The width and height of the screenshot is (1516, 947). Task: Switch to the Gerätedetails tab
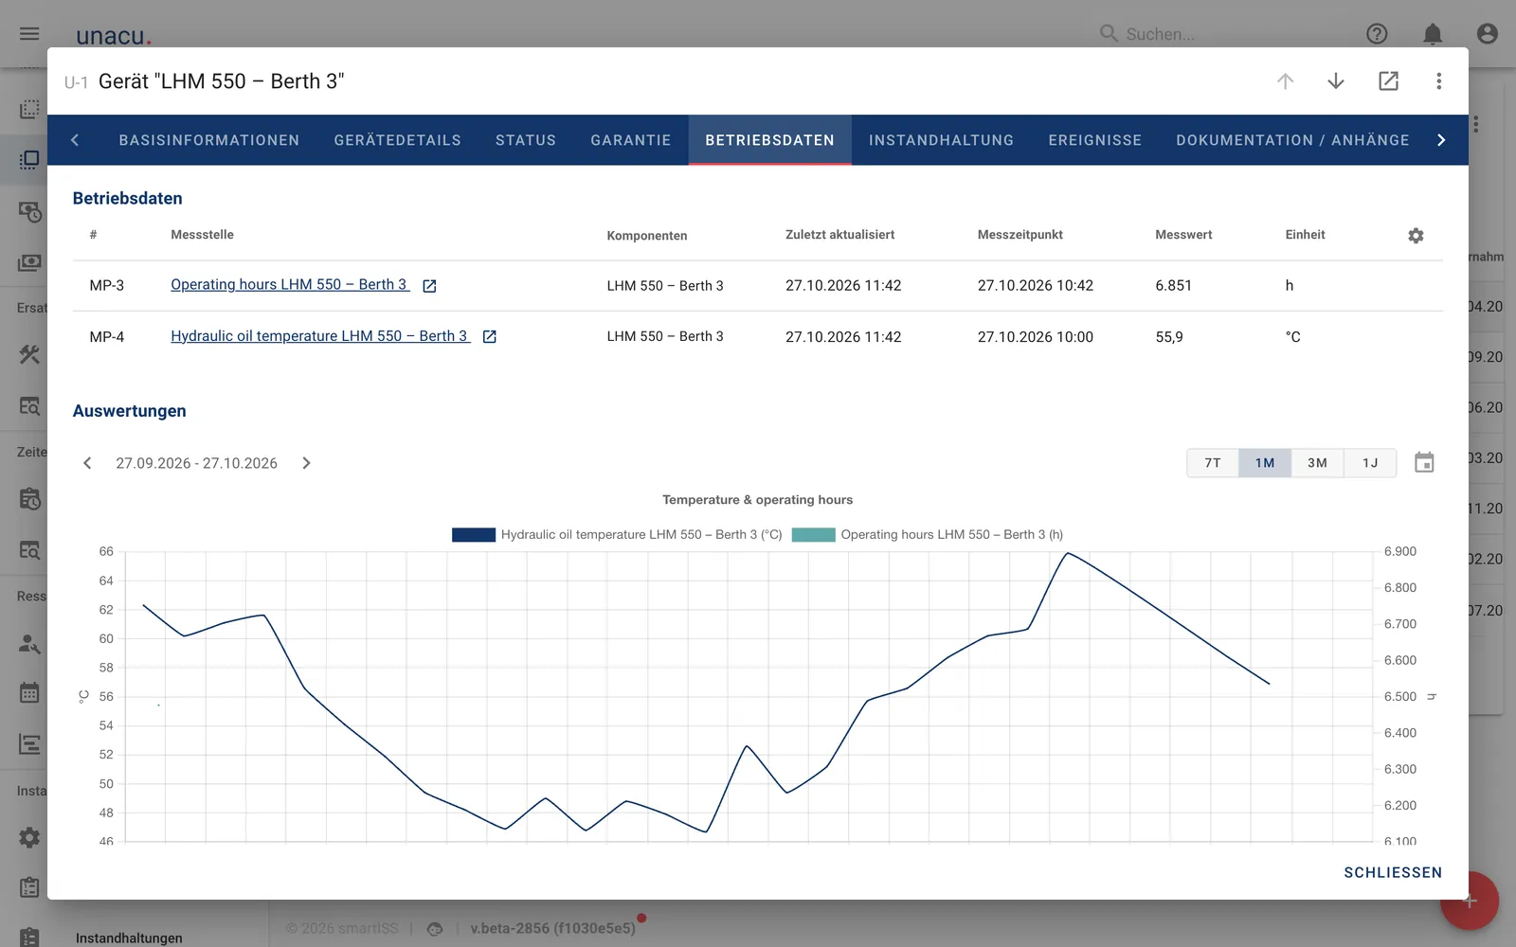pyautogui.click(x=398, y=140)
